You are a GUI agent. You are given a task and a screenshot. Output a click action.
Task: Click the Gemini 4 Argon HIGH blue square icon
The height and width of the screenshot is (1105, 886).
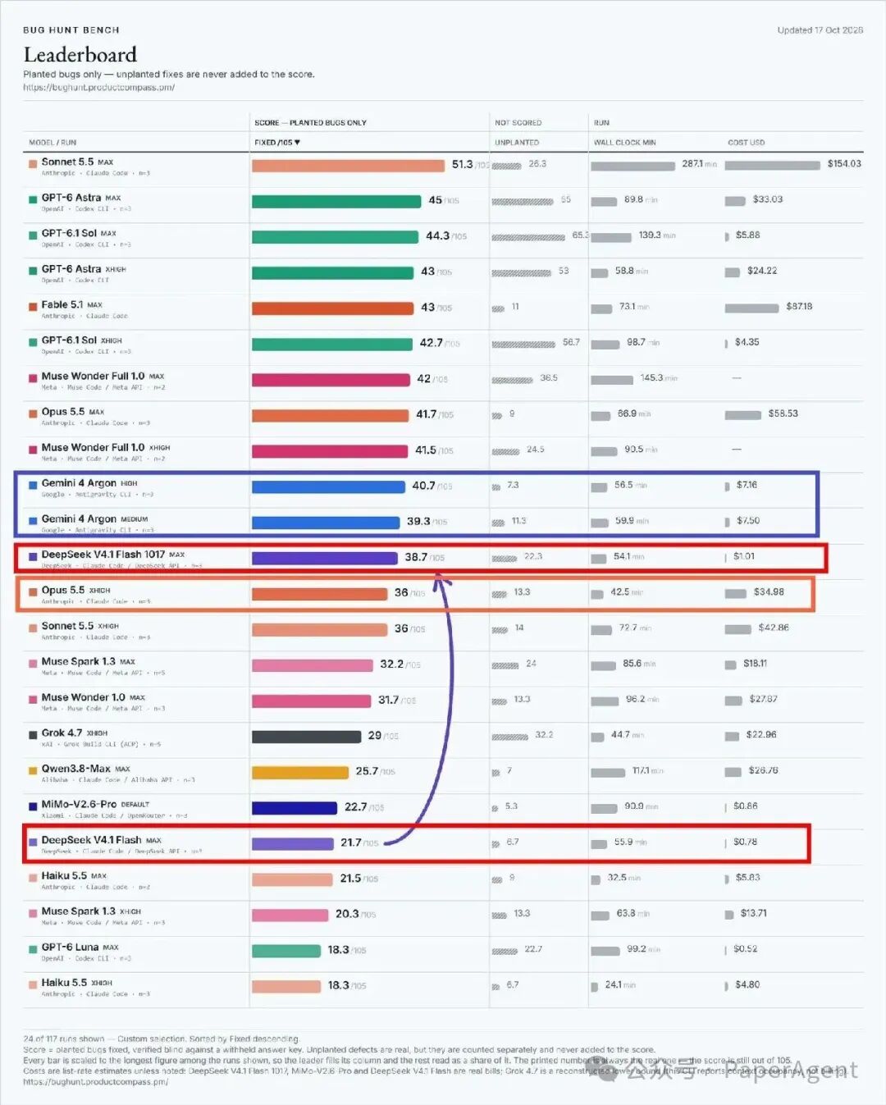[x=33, y=484]
